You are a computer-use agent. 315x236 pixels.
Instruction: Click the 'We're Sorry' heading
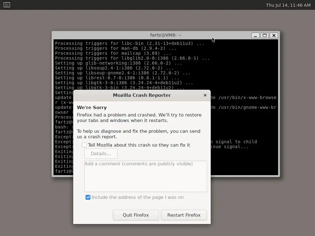coord(92,108)
